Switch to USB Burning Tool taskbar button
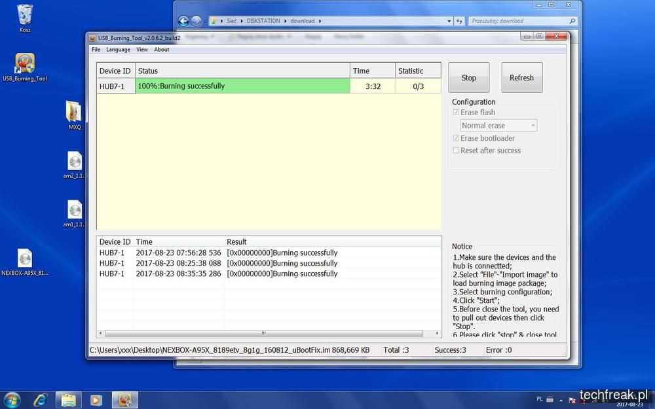 124,400
